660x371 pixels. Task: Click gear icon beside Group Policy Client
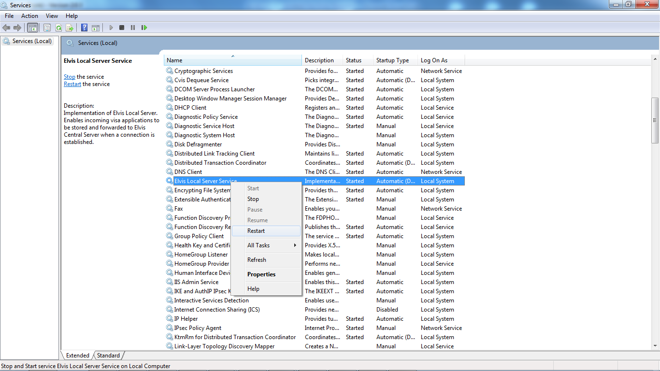click(170, 236)
